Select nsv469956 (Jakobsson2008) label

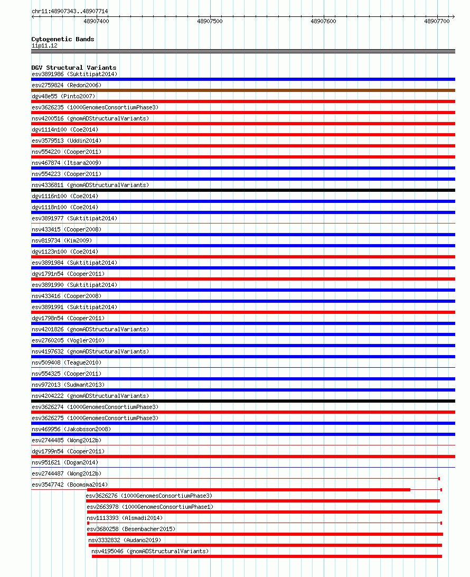[x=71, y=429]
